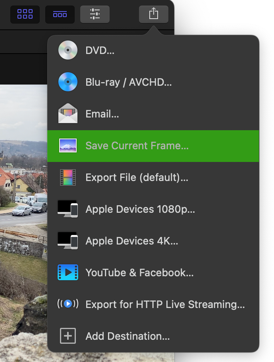Click the blue Blu-ray disc icon

68,82
